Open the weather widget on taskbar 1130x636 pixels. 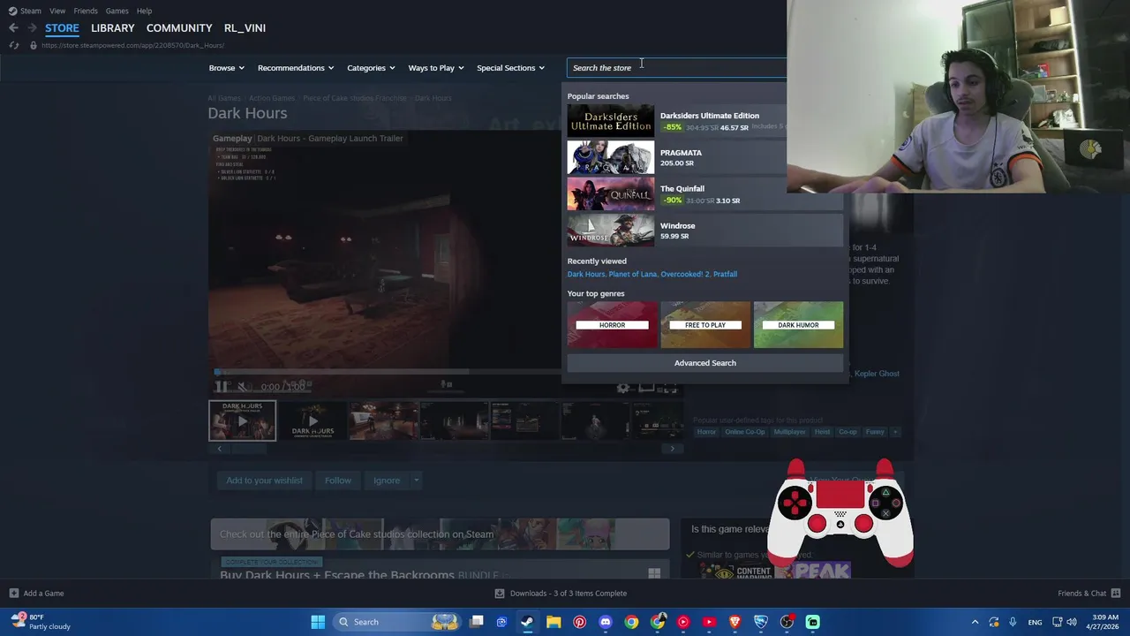(x=40, y=622)
